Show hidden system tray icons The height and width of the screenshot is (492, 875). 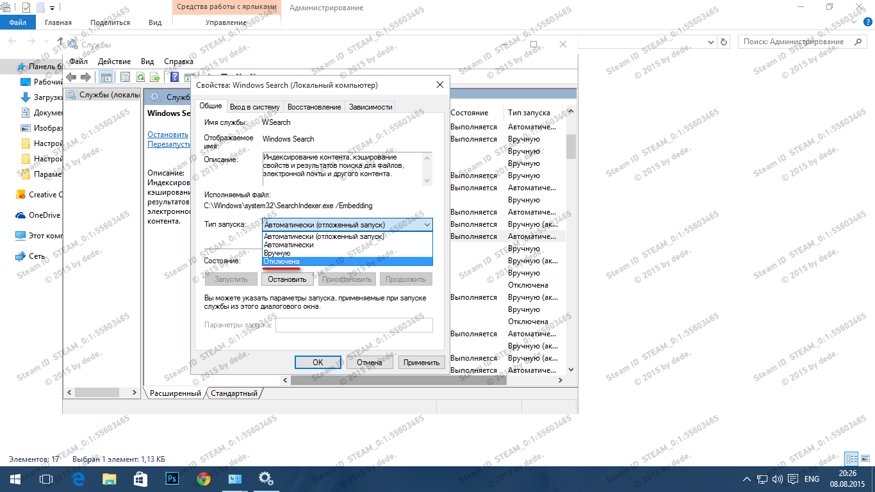click(747, 479)
